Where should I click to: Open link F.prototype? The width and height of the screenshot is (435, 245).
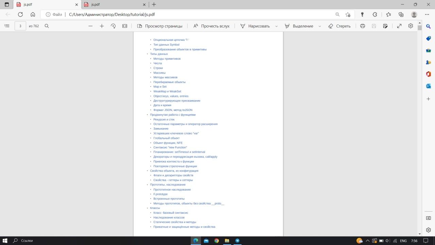[160, 194]
